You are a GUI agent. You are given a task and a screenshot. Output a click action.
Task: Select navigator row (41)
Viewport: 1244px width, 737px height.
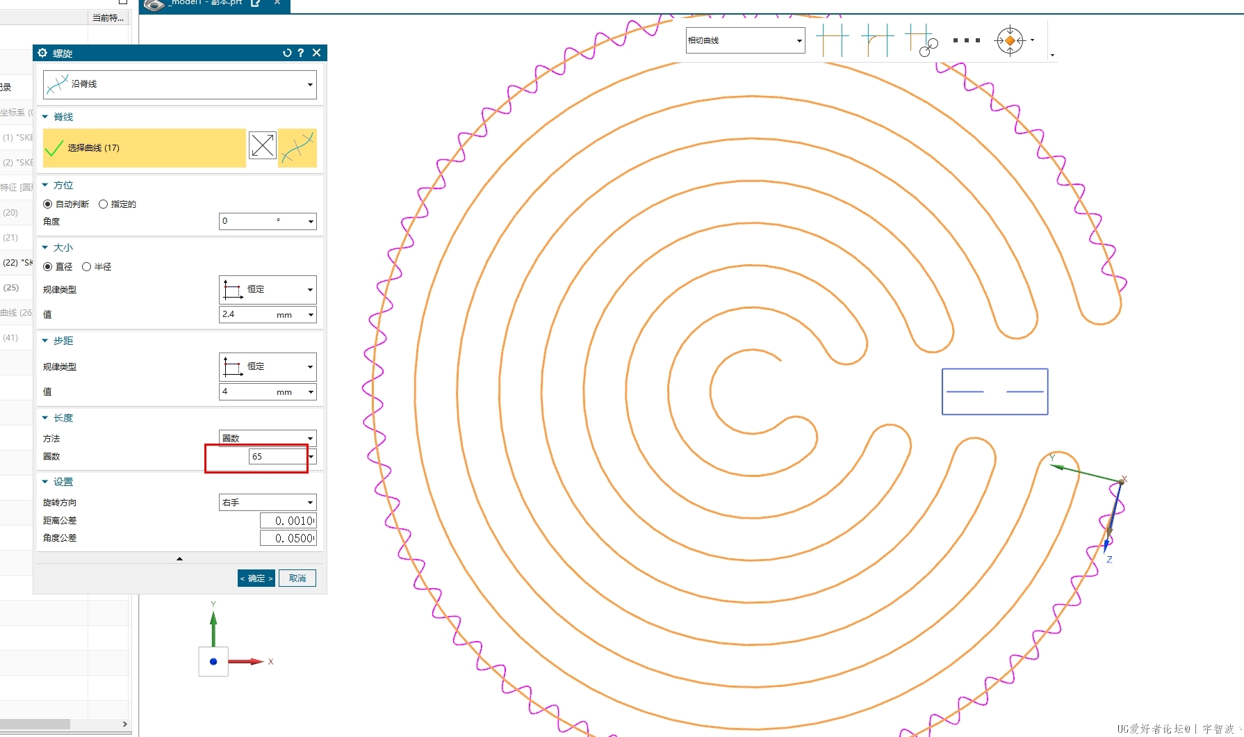click(x=17, y=337)
